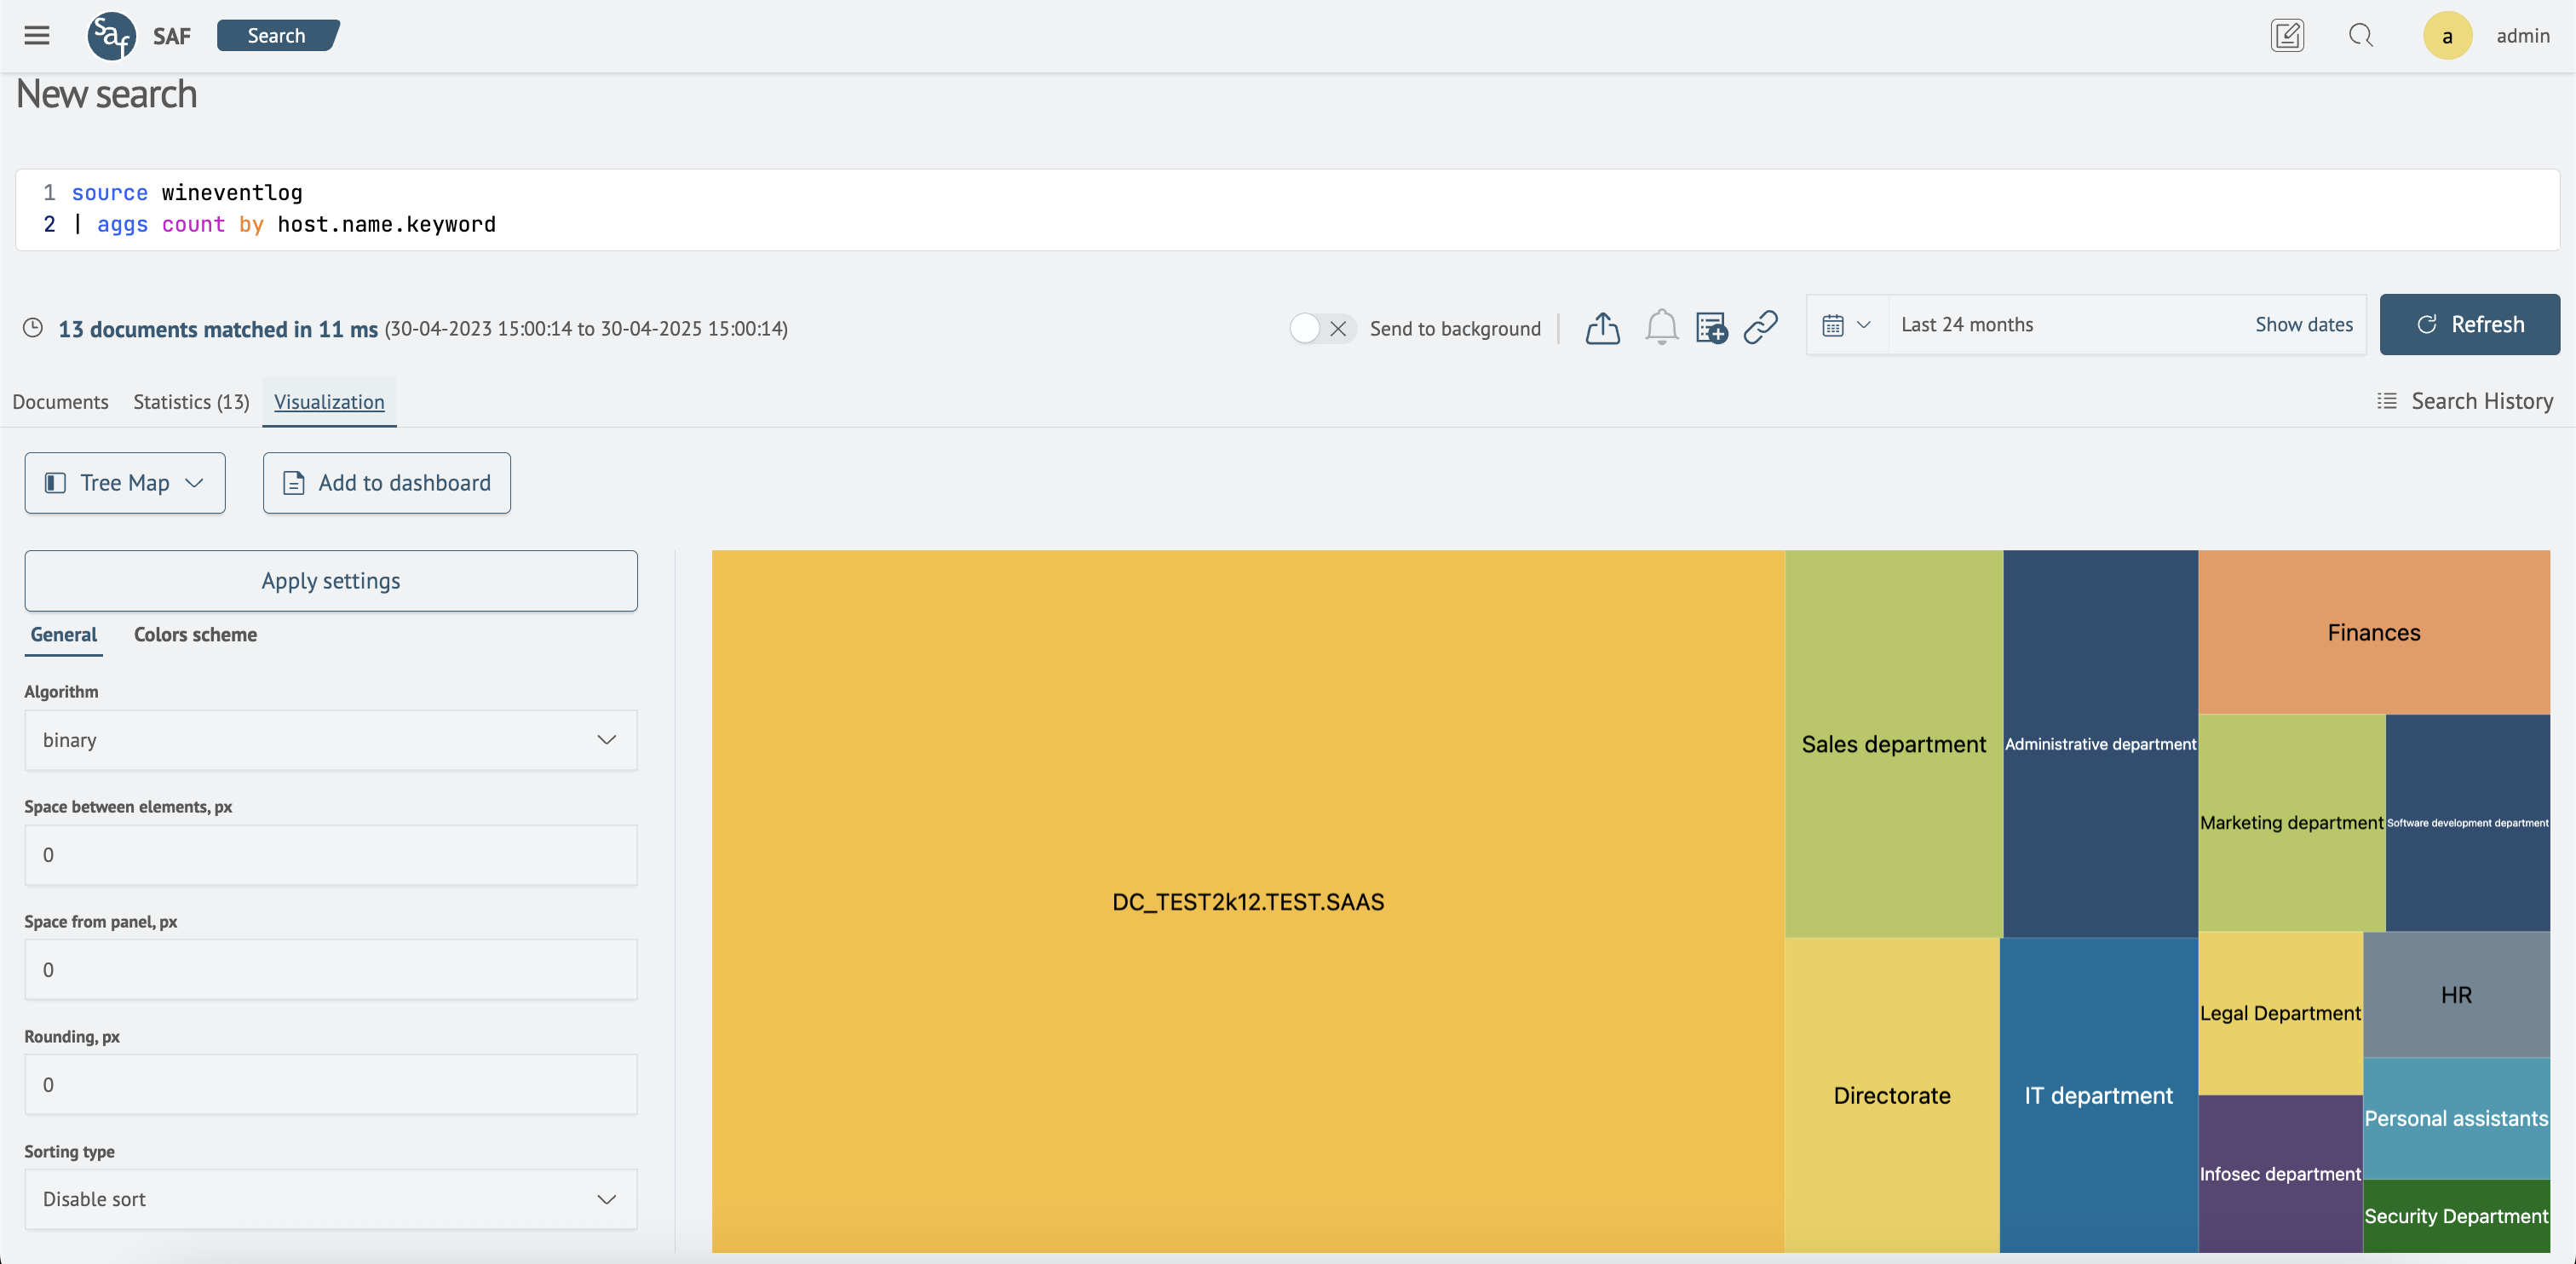
Task: Click the export/share upload icon
Action: tap(1602, 328)
